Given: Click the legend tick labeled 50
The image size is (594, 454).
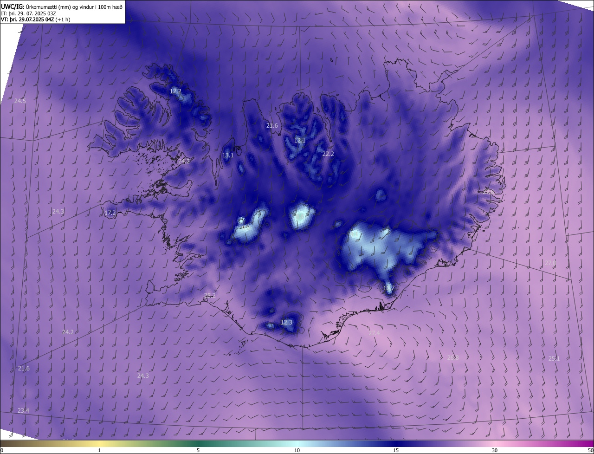Looking at the screenshot, I should point(590,450).
